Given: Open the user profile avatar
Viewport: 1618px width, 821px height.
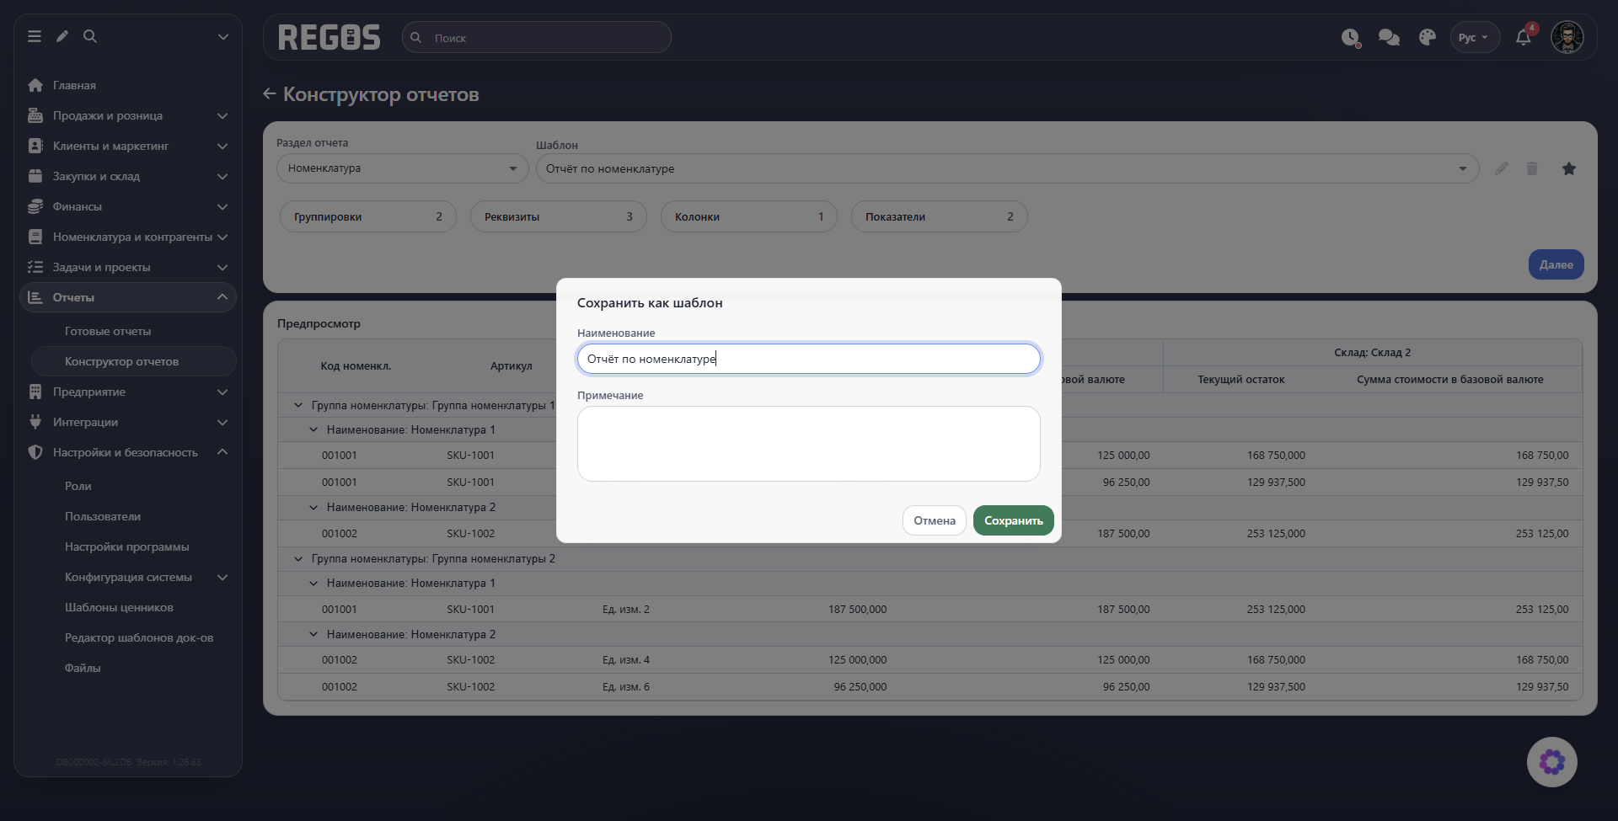Looking at the screenshot, I should click(1567, 37).
